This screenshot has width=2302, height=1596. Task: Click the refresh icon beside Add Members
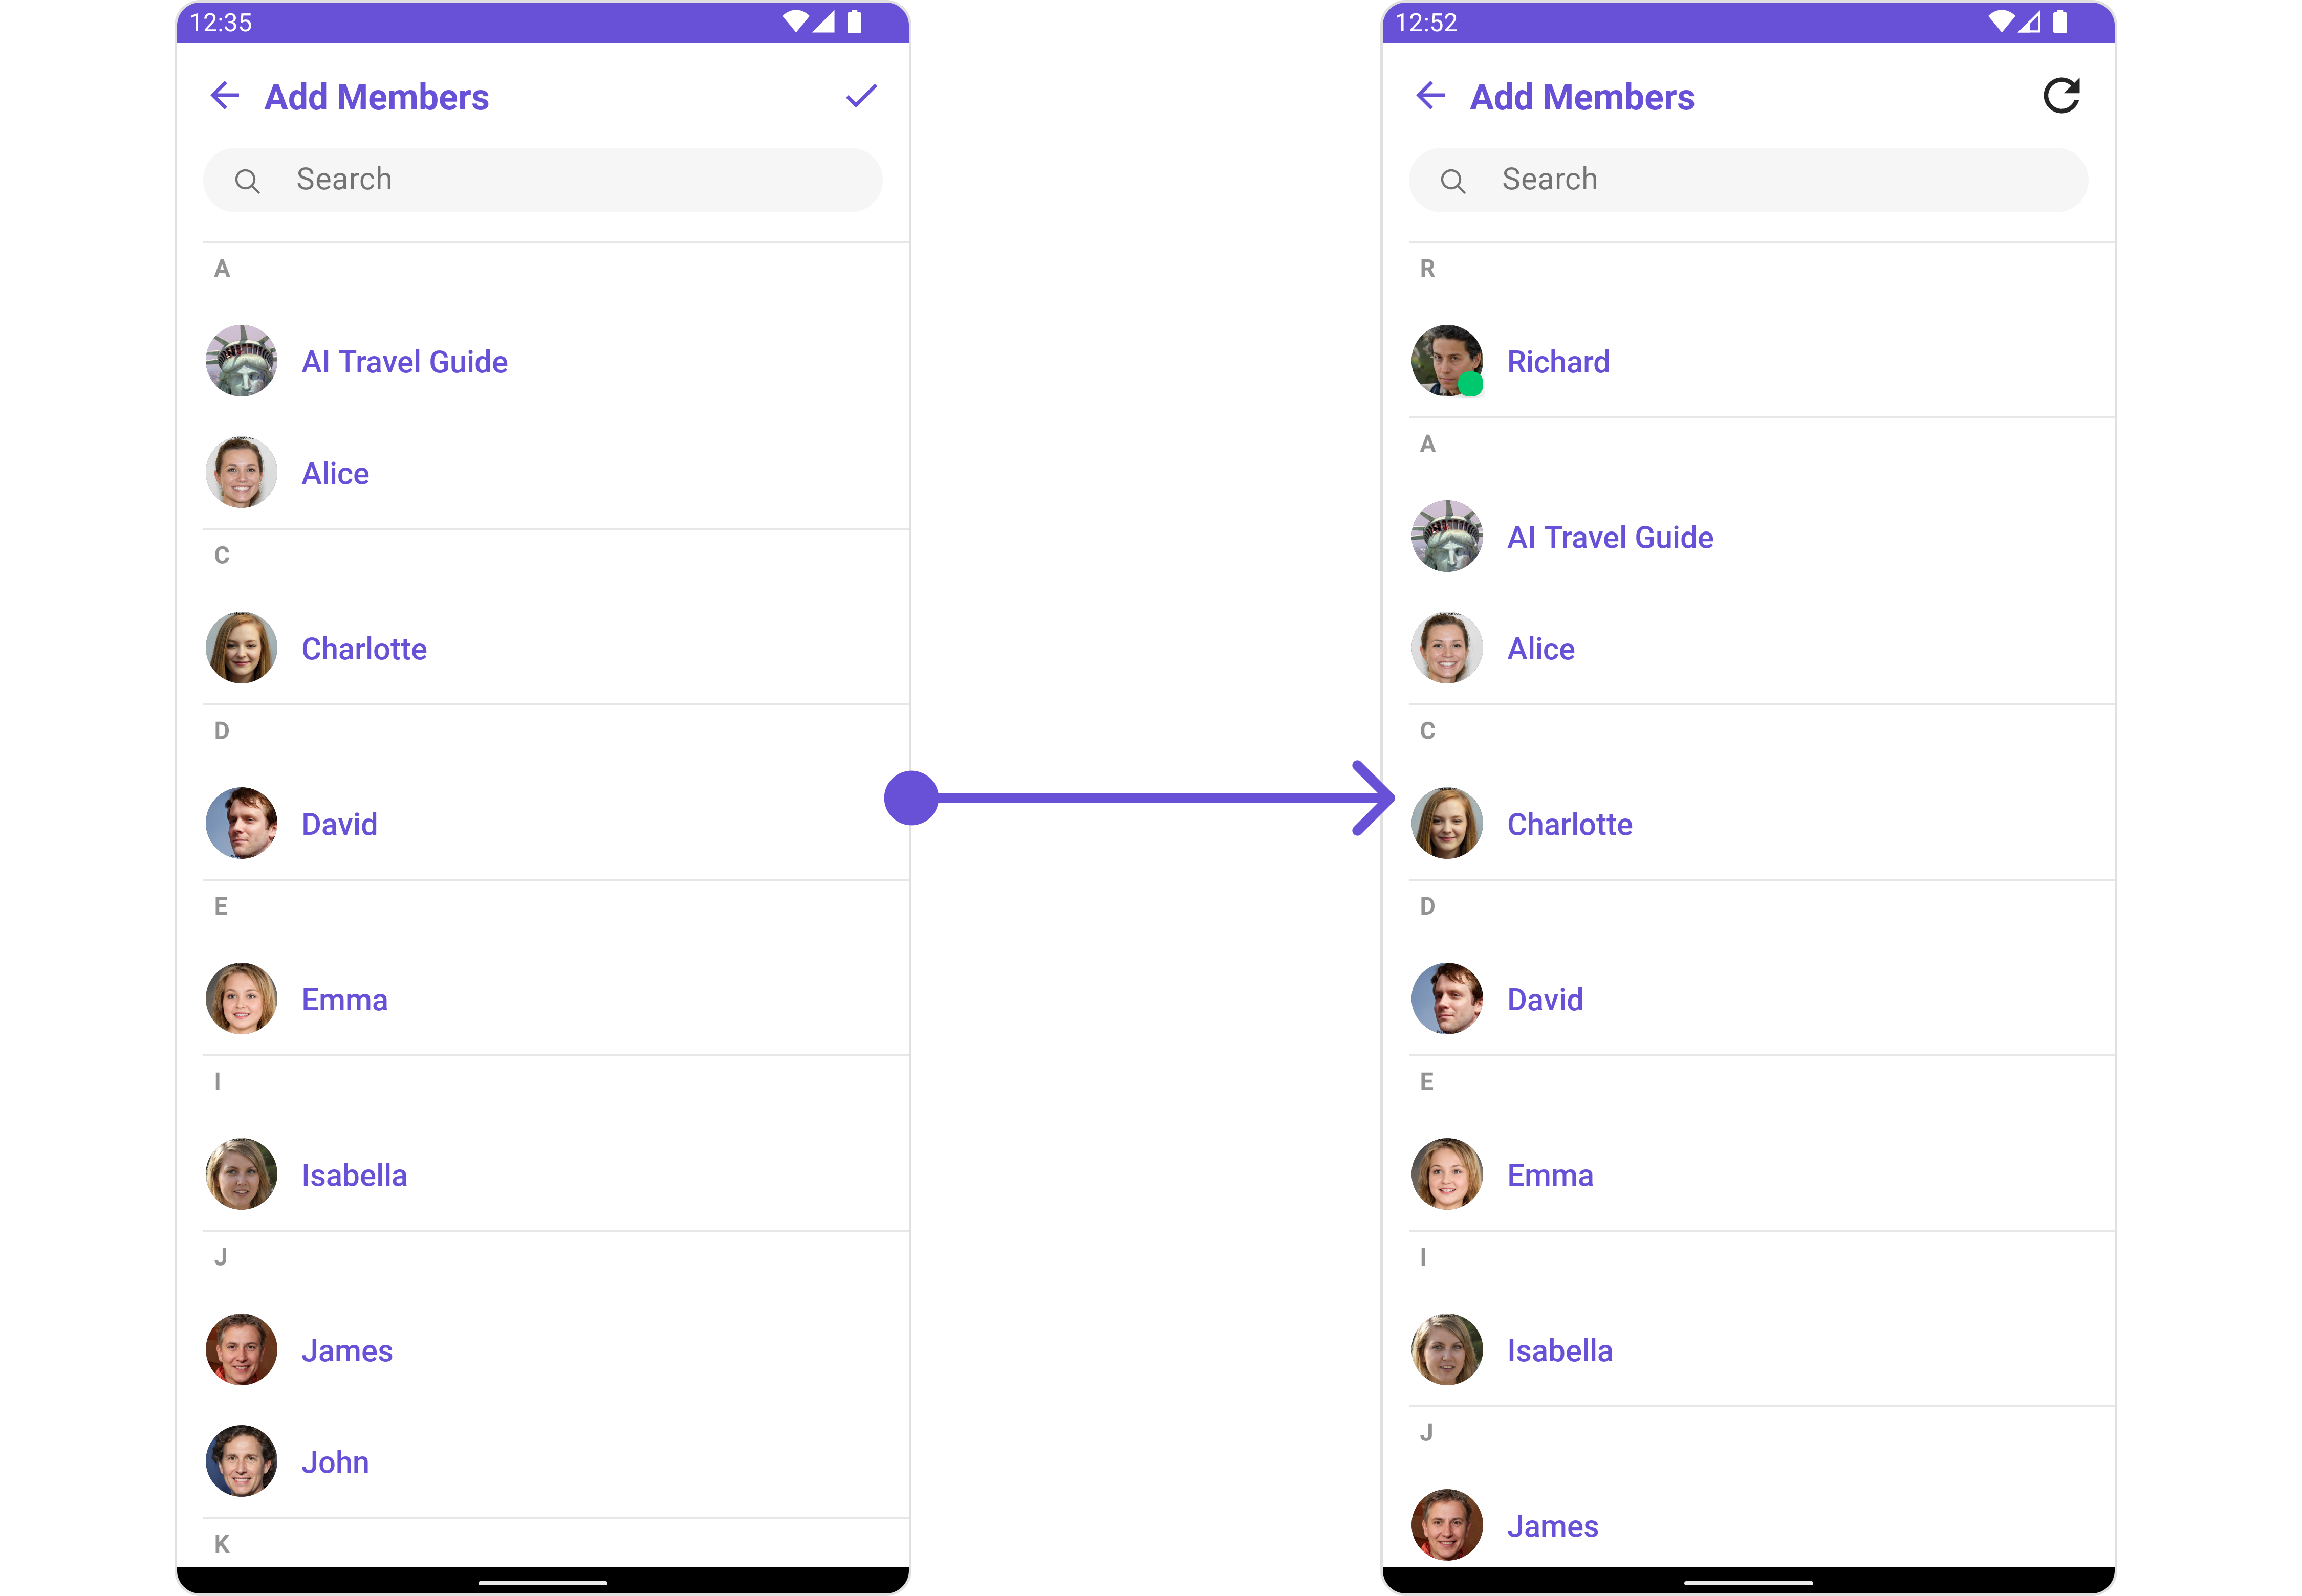[2061, 96]
